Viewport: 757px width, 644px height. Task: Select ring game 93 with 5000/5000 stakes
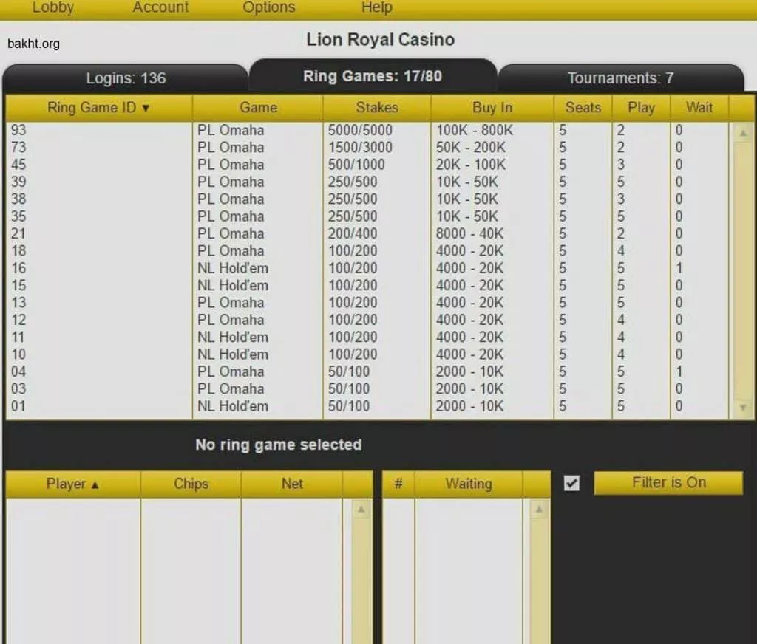click(x=222, y=131)
